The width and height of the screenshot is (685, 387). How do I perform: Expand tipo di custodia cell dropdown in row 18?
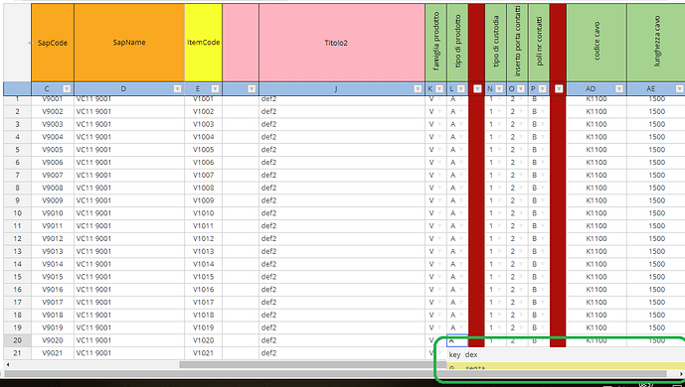[x=499, y=315]
